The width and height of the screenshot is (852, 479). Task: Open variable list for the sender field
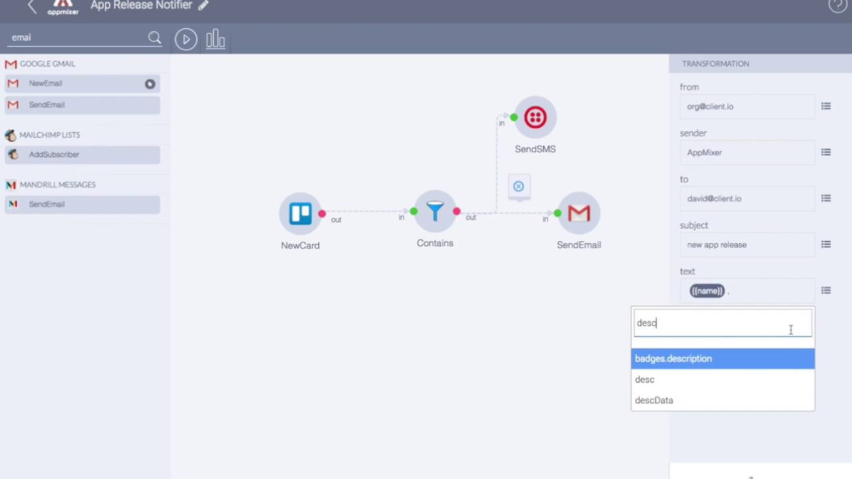(826, 152)
